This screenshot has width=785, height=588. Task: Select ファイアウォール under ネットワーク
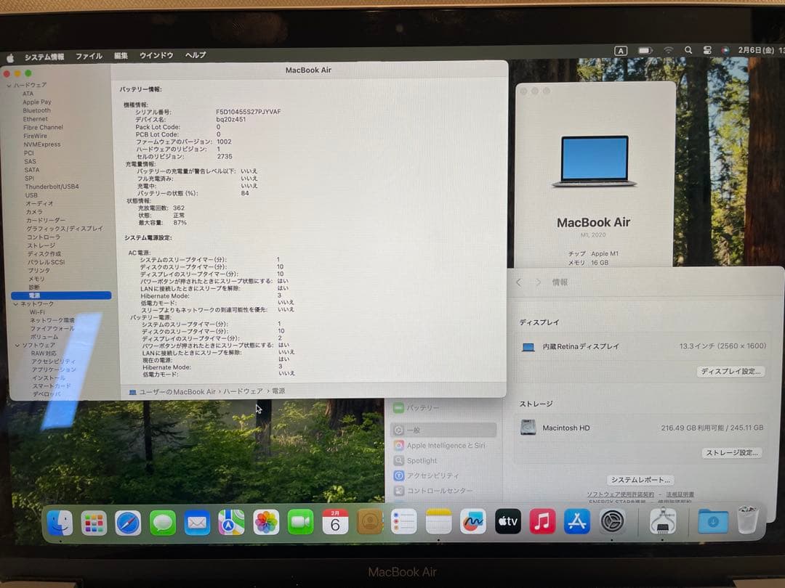(52, 329)
